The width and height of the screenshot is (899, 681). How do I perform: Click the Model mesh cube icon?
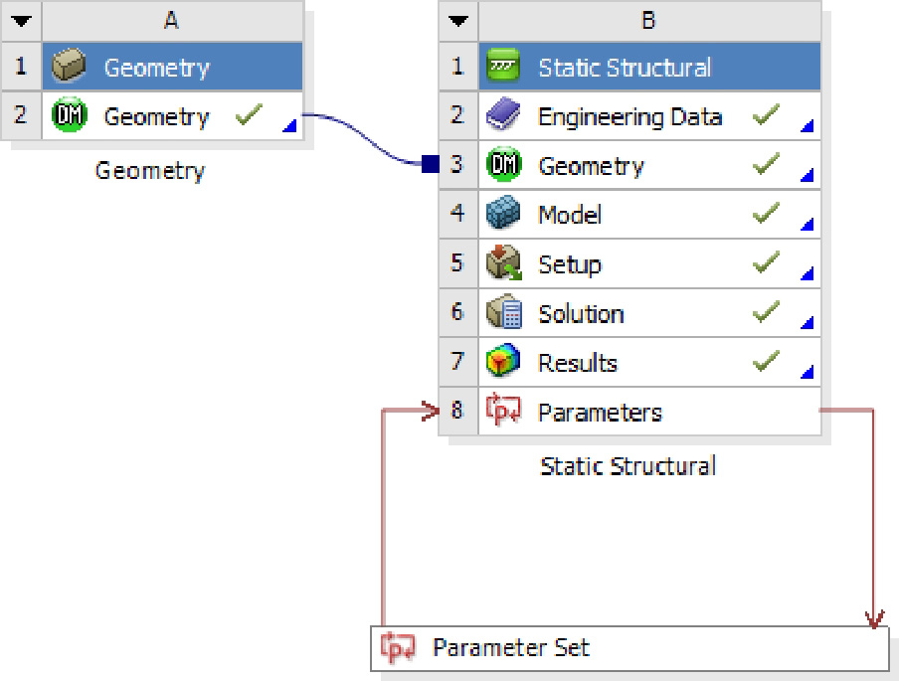point(503,215)
